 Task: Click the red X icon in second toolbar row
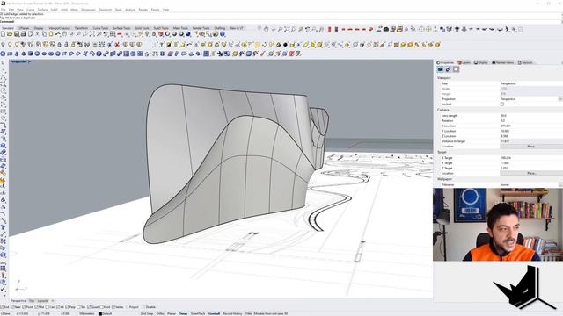pos(117,45)
